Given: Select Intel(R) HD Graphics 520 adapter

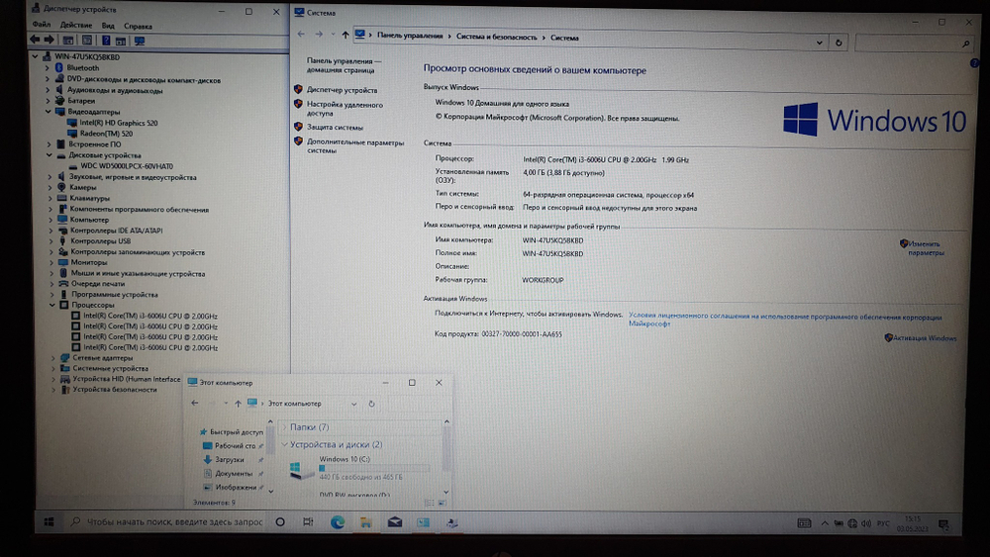Looking at the screenshot, I should pos(119,123).
